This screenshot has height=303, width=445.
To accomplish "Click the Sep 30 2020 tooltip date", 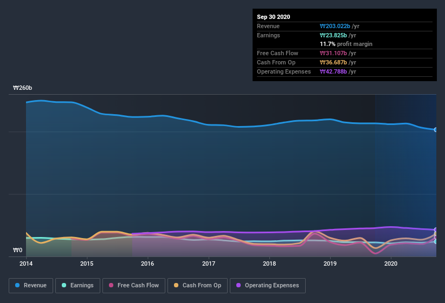I will coord(273,17).
